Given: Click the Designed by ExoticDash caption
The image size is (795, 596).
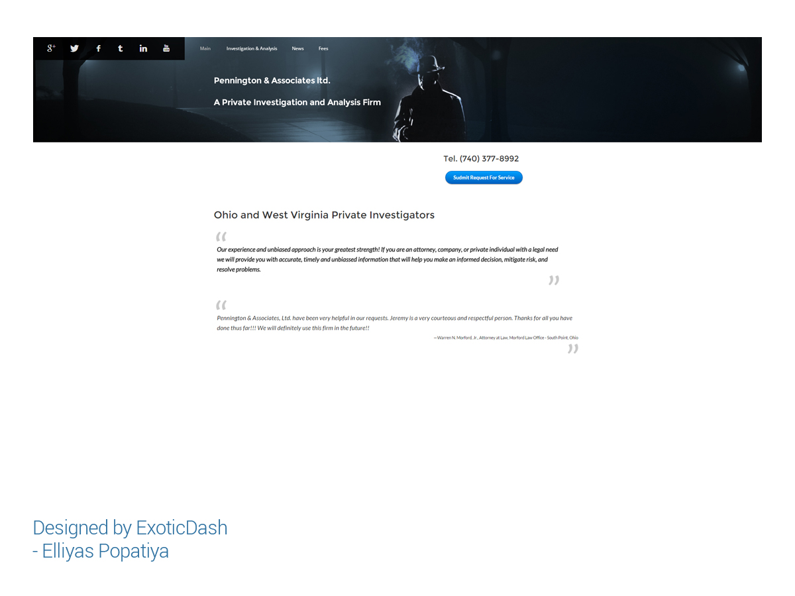Looking at the screenshot, I should (x=130, y=528).
